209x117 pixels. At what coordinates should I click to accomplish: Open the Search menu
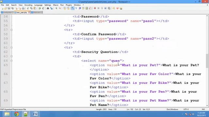pyautogui.click(x=14, y=5)
